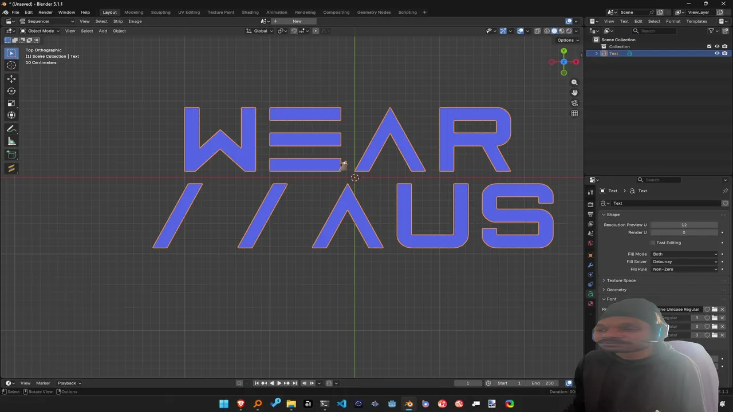The height and width of the screenshot is (412, 733).
Task: Switch to the Shading workspace tab
Action: 250,12
